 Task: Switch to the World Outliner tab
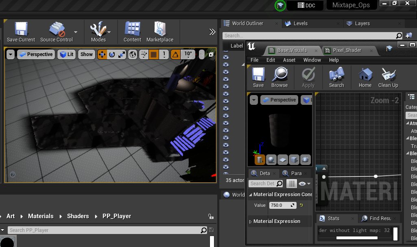click(248, 24)
